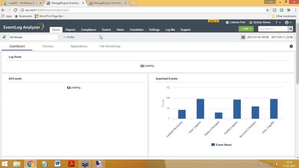Image resolution: width=299 pixels, height=168 pixels.
Task: Open the user account menu
Action: click(x=288, y=22)
